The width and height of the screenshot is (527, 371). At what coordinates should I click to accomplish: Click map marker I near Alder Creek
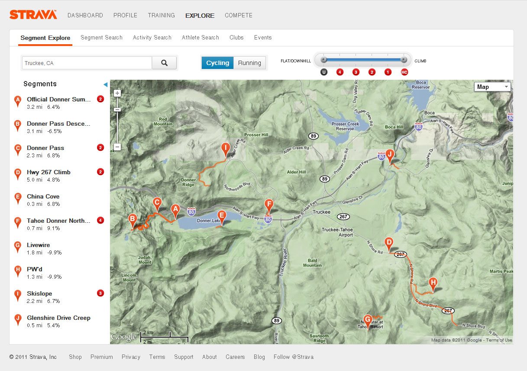point(225,150)
